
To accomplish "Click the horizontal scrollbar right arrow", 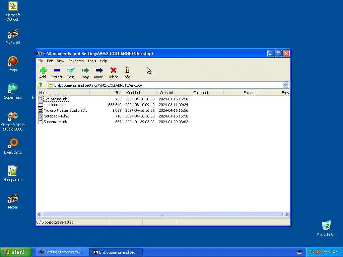I will [x=287, y=215].
